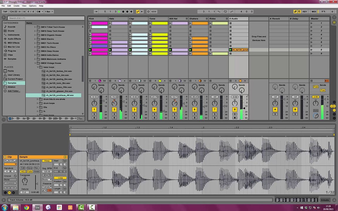
Task: Solo the Hats track
Action: [114, 114]
